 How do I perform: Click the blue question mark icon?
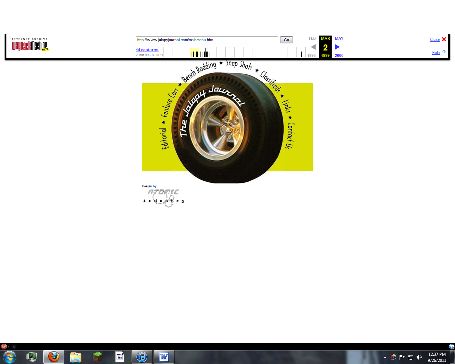point(444,52)
